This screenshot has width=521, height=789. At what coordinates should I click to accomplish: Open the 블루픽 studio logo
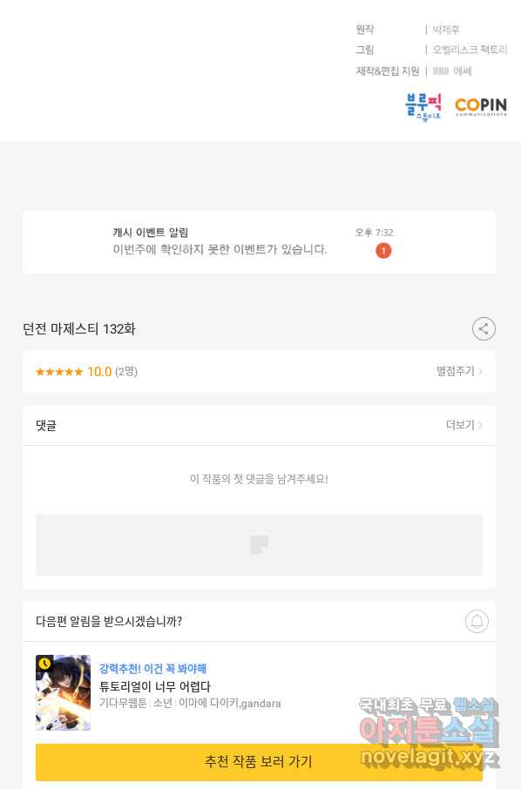click(423, 105)
